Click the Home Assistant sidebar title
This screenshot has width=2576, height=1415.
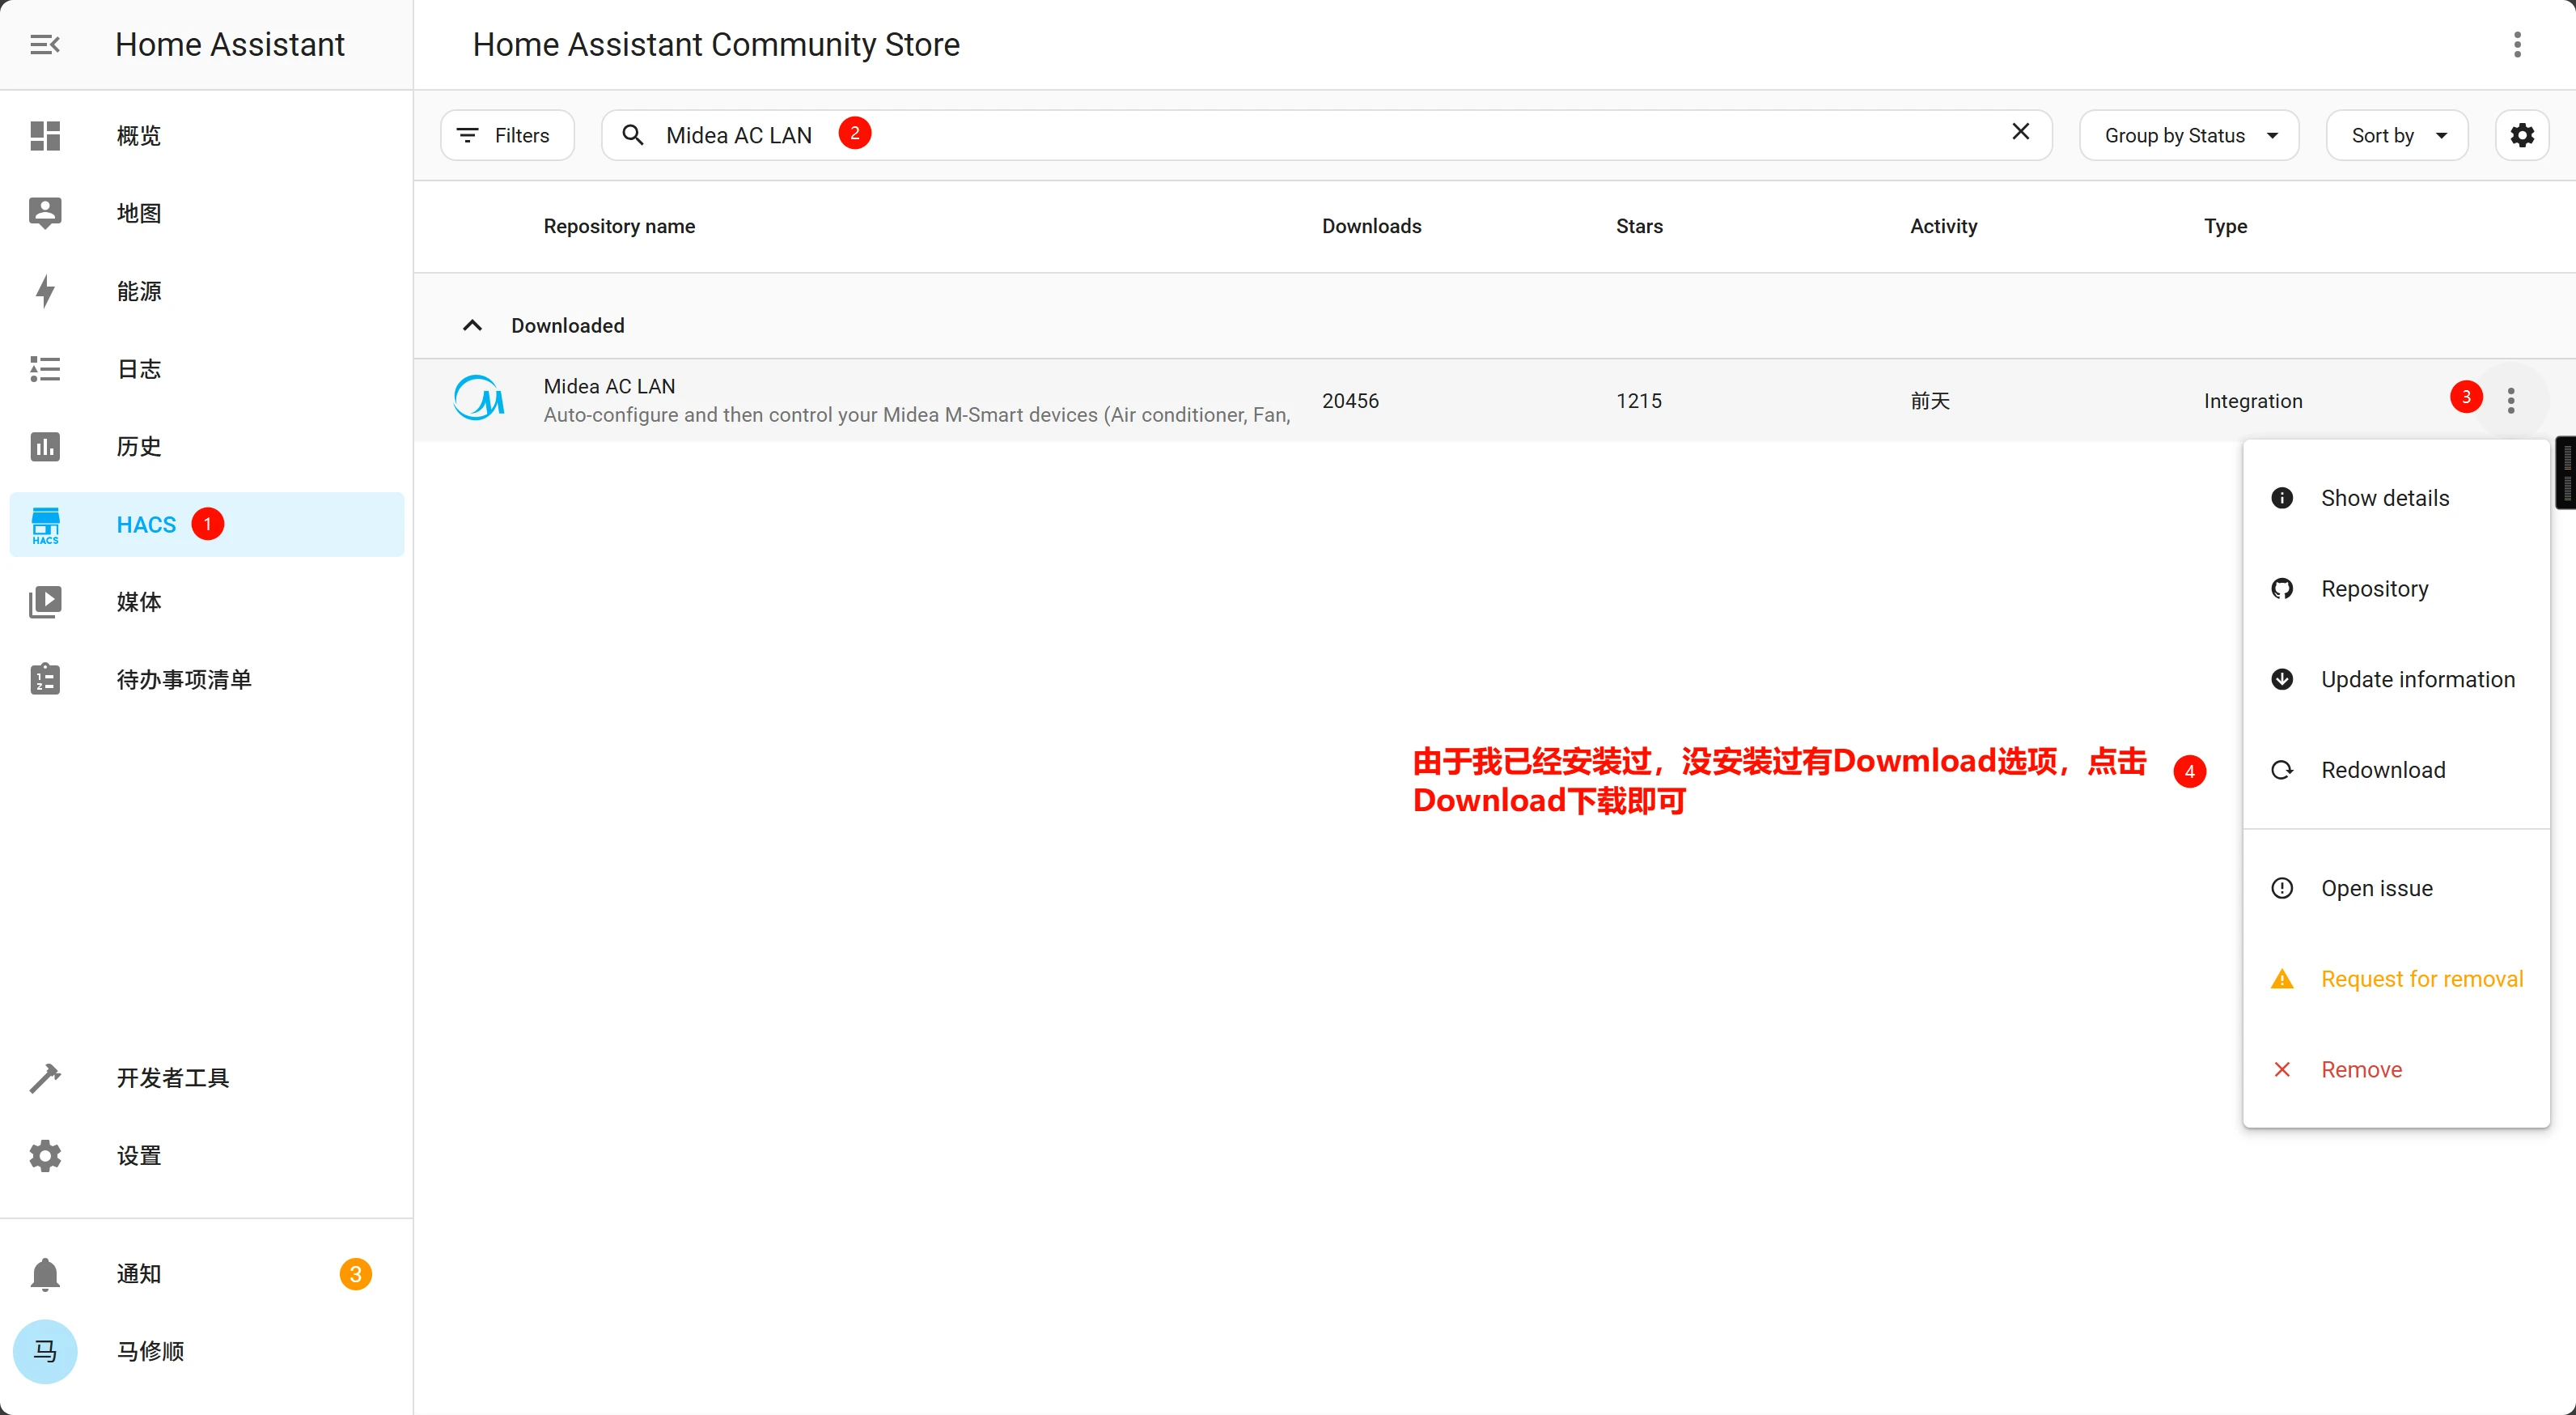click(x=229, y=45)
